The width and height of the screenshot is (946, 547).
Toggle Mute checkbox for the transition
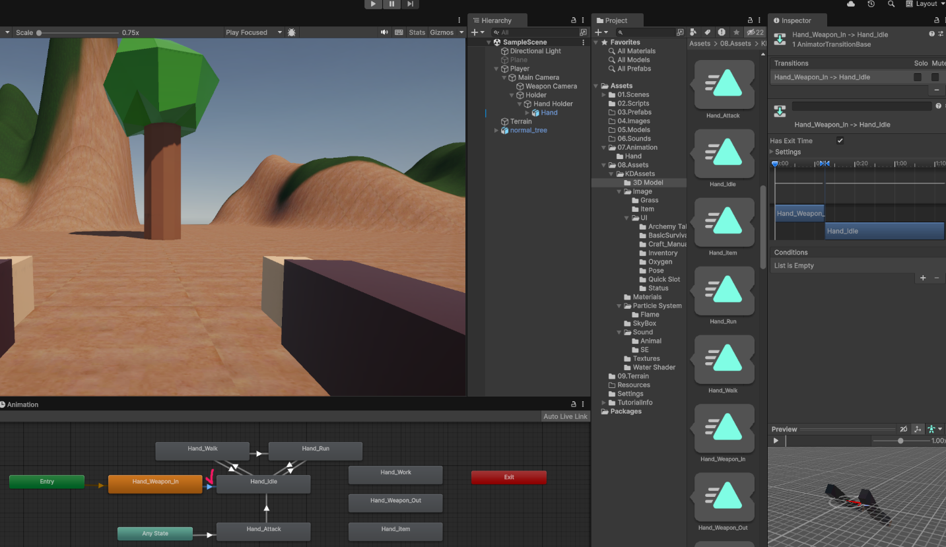[935, 77]
